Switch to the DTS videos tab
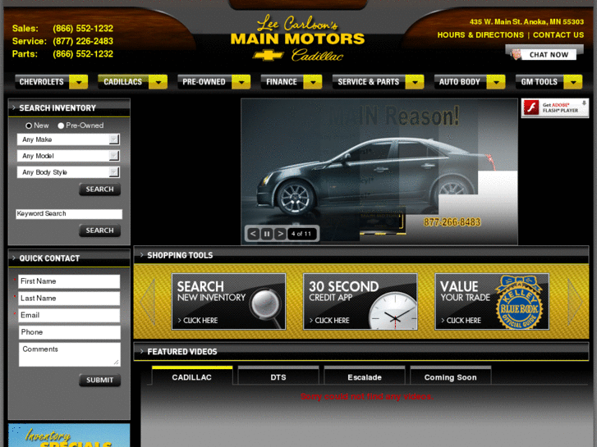Image resolution: width=597 pixels, height=447 pixels. tap(278, 376)
